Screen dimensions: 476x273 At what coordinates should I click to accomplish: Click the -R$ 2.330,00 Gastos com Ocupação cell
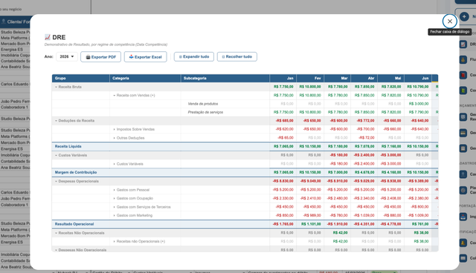[x=283, y=199]
